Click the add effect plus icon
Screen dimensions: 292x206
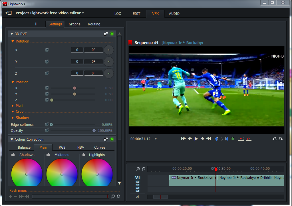(x=36, y=24)
